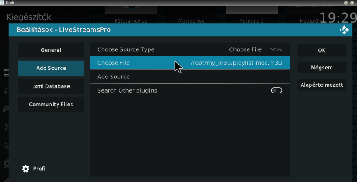This screenshot has height=182, width=357.
Task: Toggle Search Other plugins switch
Action: tap(276, 90)
